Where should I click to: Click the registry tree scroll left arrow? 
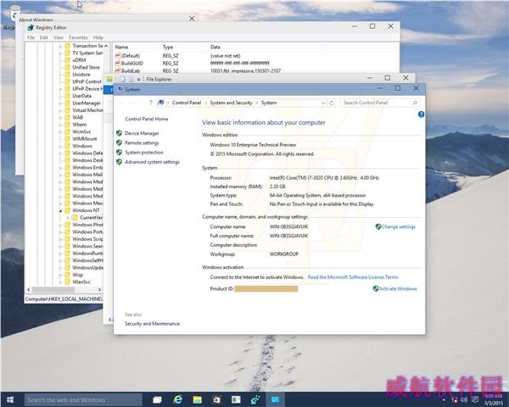click(x=29, y=289)
